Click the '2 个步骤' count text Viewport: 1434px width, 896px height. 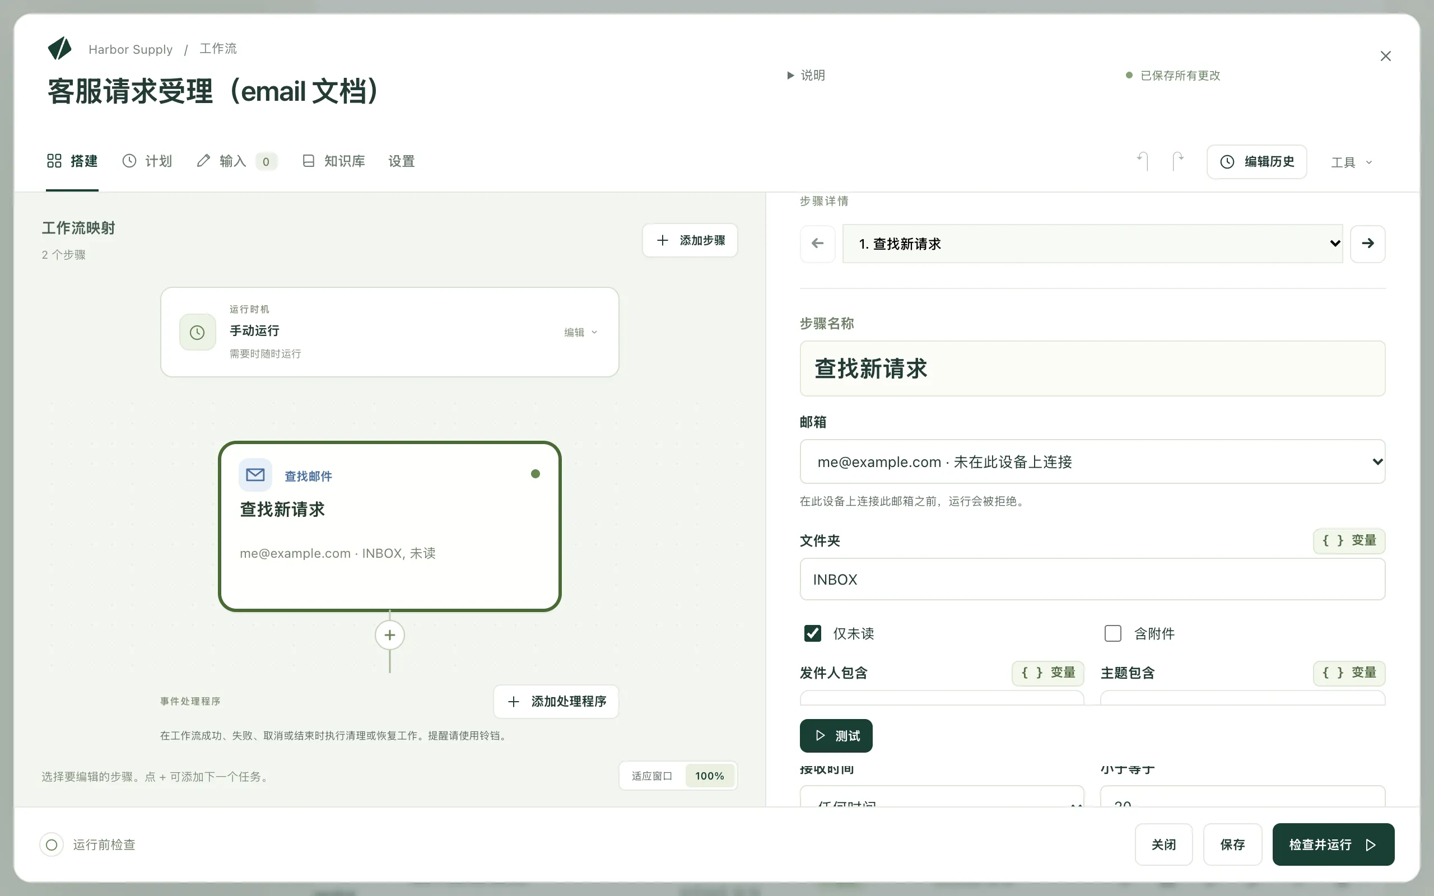coord(63,255)
